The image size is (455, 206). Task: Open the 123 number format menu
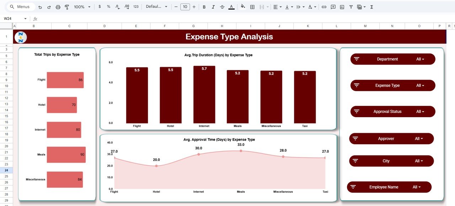click(135, 7)
